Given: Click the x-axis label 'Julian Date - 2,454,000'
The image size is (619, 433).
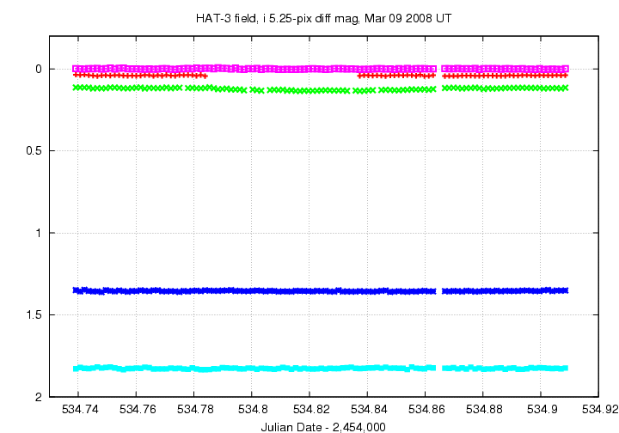Looking at the screenshot, I should pyautogui.click(x=323, y=427).
